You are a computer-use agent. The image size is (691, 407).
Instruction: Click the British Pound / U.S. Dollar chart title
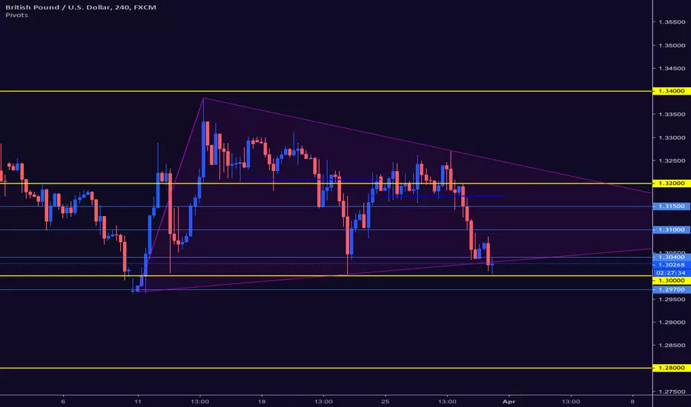81,7
